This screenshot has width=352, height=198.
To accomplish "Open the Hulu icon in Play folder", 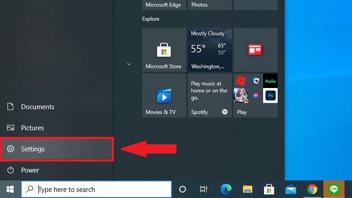I will coord(270,81).
